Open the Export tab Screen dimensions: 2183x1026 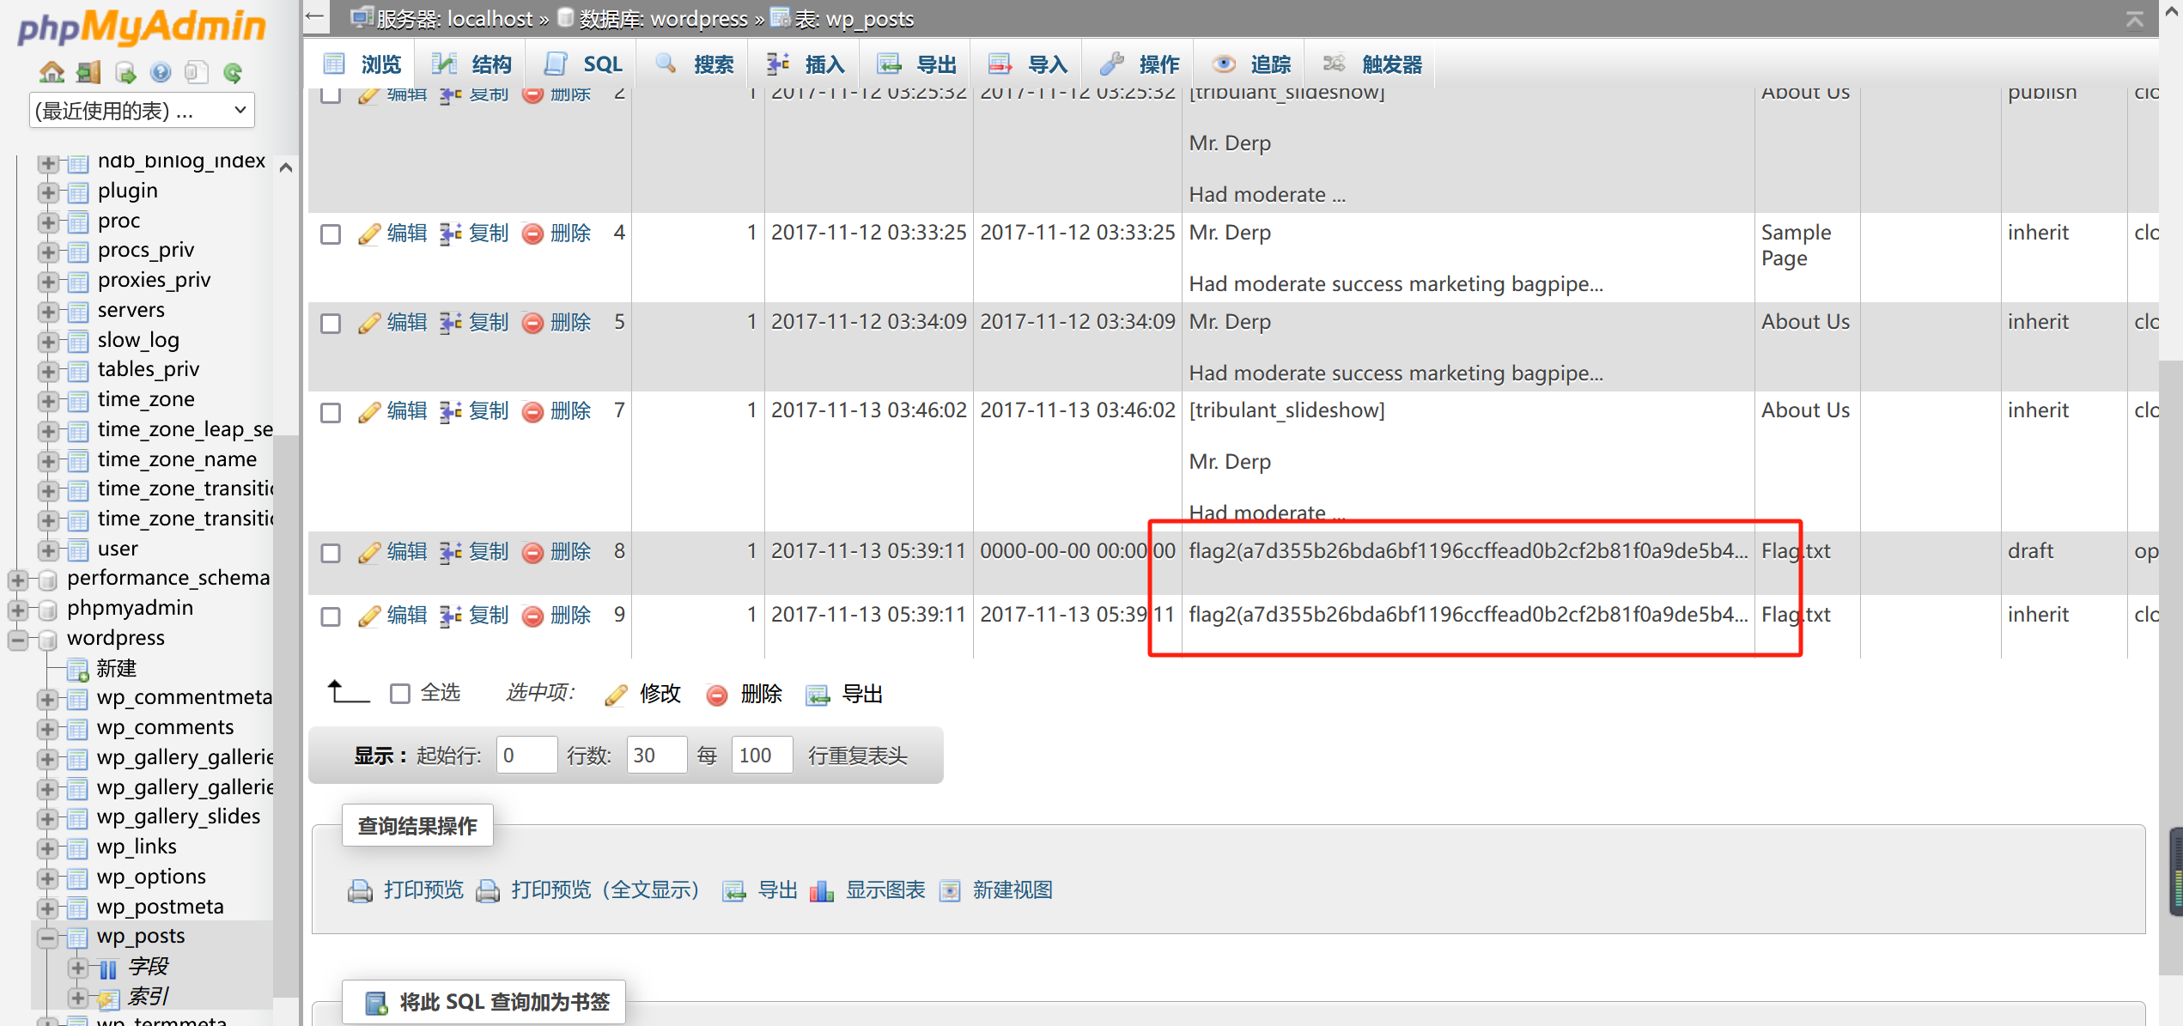(917, 64)
